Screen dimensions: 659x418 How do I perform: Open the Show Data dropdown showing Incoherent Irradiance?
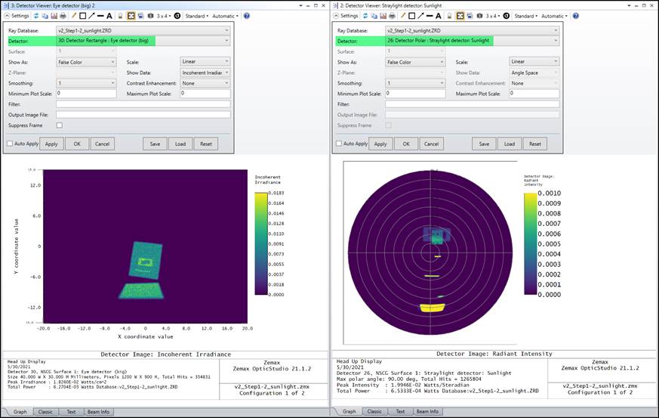point(205,73)
